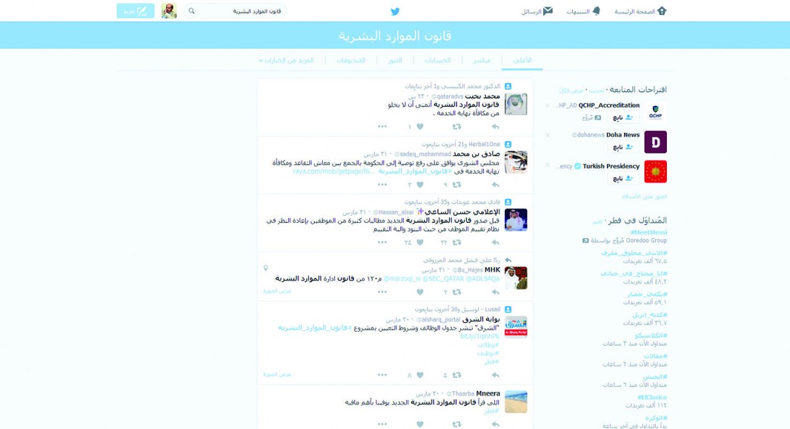This screenshot has width=790, height=429.
Task: Dismiss Turkish Presidency follow suggestion
Action: (x=547, y=166)
